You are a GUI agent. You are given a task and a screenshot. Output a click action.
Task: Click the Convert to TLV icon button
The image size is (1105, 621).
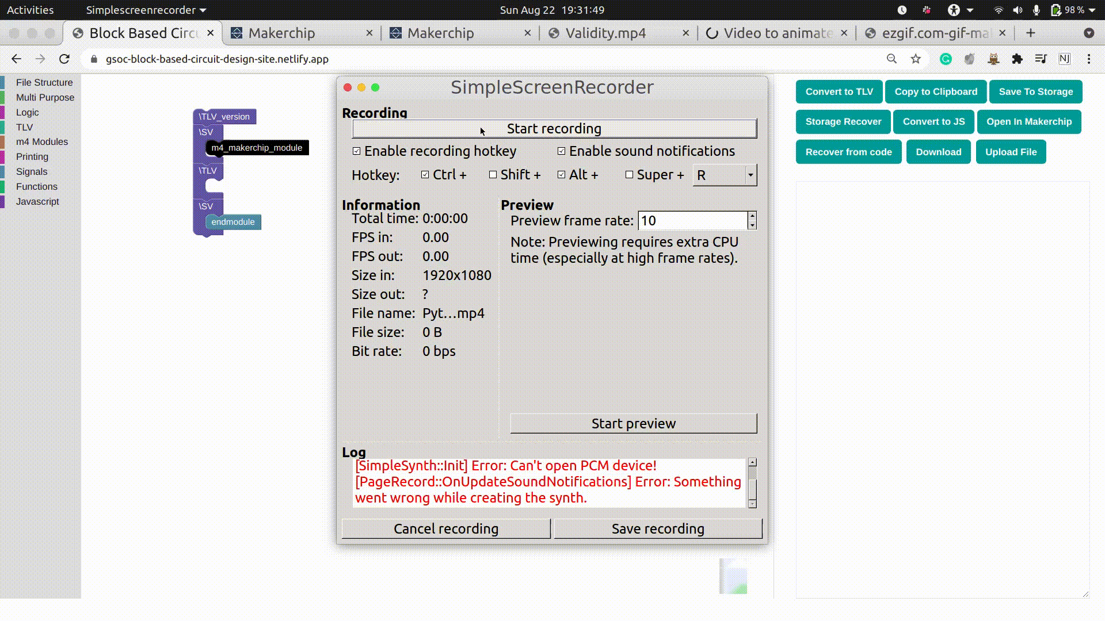pos(839,91)
